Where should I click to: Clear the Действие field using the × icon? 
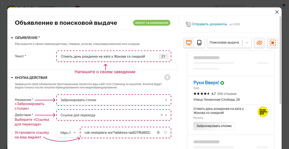click(x=161, y=115)
